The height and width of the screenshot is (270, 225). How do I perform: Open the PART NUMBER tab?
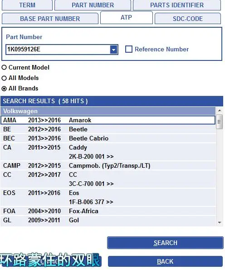[93, 5]
